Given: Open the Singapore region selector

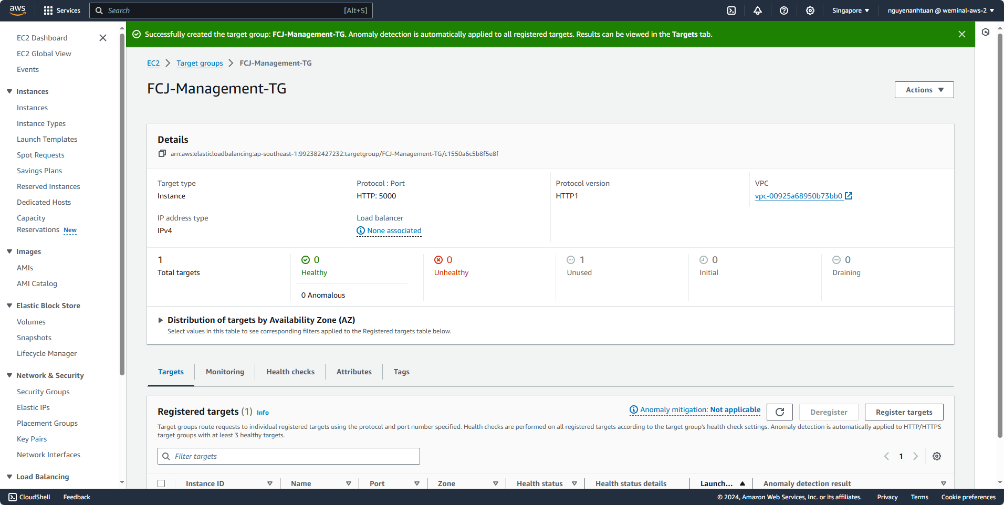Looking at the screenshot, I should pos(849,10).
